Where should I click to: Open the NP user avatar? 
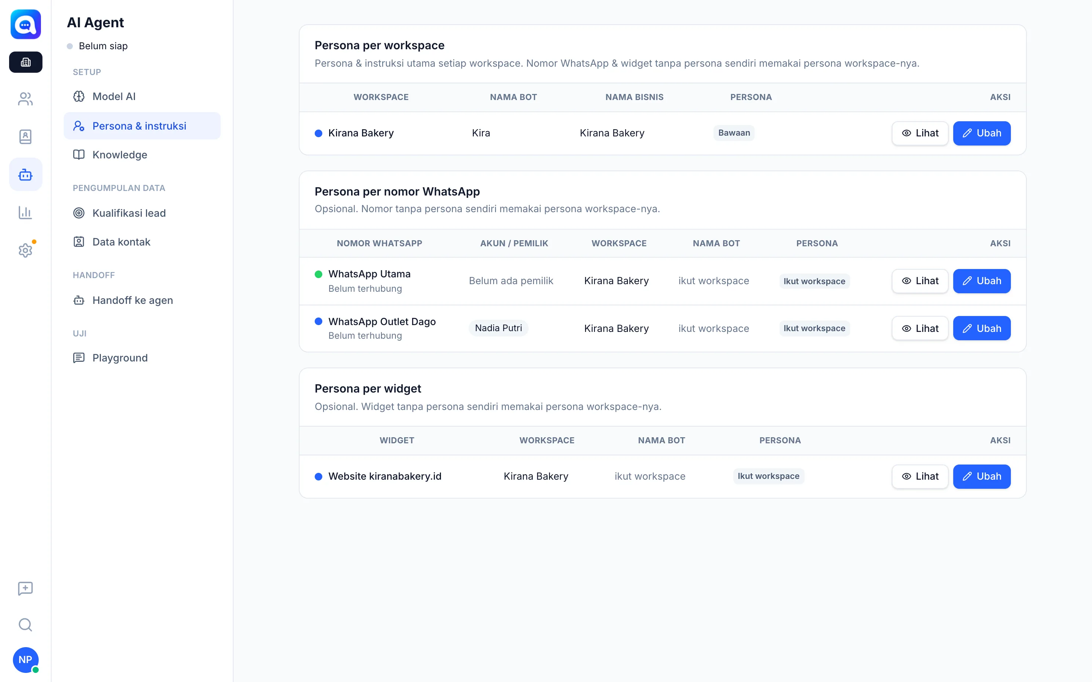[x=26, y=659]
